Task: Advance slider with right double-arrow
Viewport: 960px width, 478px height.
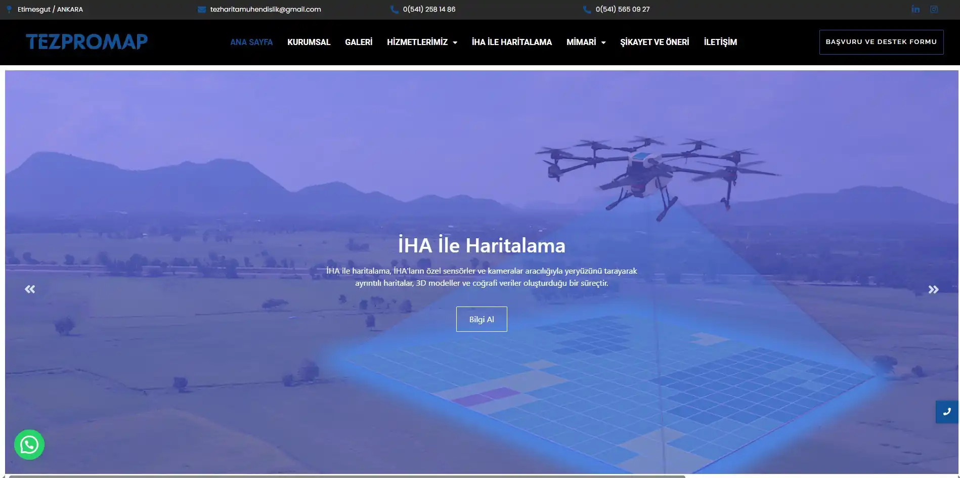Action: (933, 289)
